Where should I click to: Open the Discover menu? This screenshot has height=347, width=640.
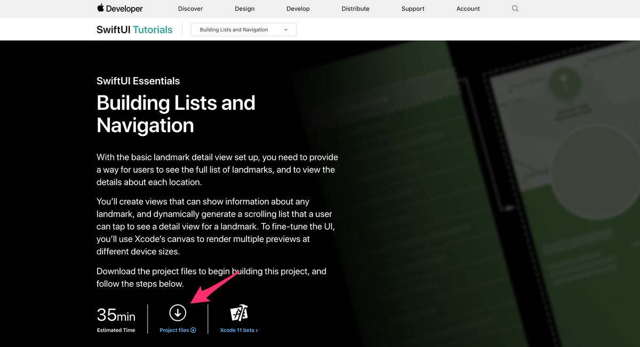[x=190, y=9]
